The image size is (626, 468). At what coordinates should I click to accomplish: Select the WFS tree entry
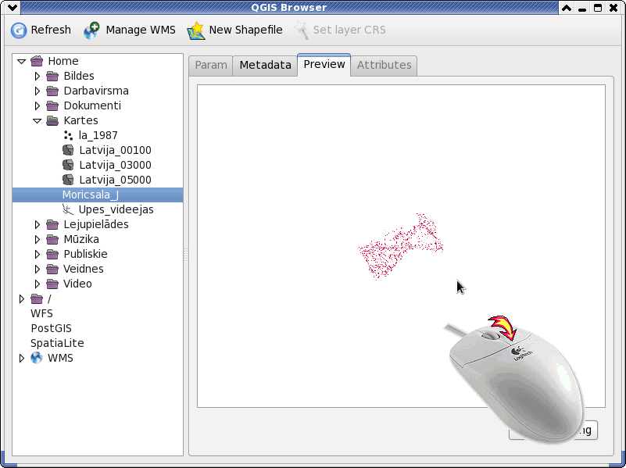[41, 313]
